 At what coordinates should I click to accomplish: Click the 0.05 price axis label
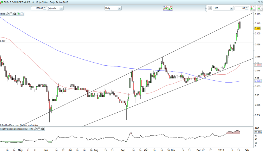(x=257, y=115)
